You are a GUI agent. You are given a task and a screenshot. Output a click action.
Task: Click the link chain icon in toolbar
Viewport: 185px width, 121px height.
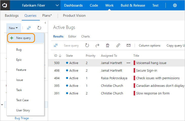point(118,46)
